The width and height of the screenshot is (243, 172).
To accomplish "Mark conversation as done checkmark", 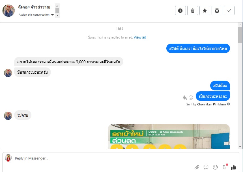I will coord(229,10).
